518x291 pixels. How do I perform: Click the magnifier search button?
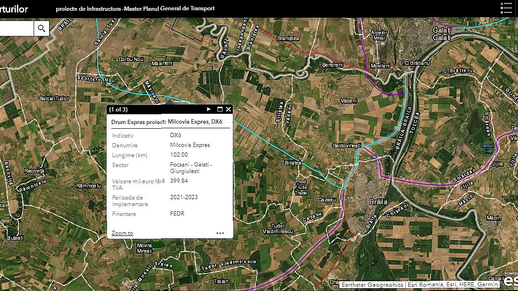pyautogui.click(x=41, y=28)
